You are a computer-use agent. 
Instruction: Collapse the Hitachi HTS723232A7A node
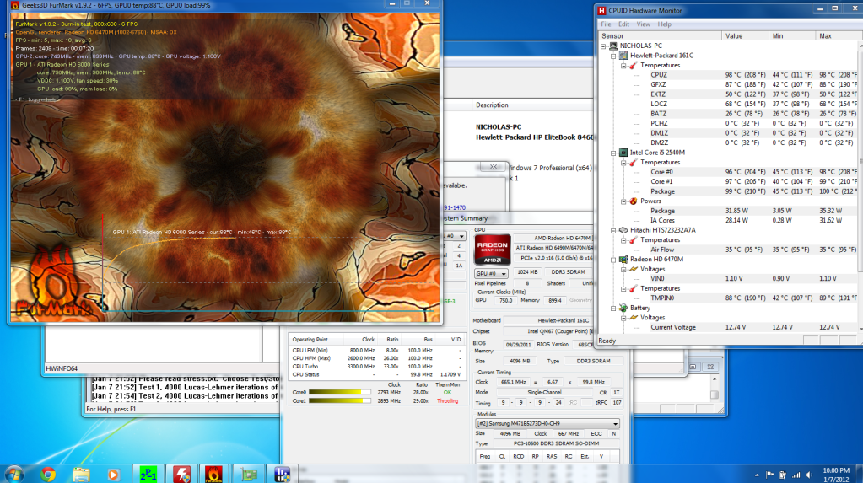coord(613,230)
